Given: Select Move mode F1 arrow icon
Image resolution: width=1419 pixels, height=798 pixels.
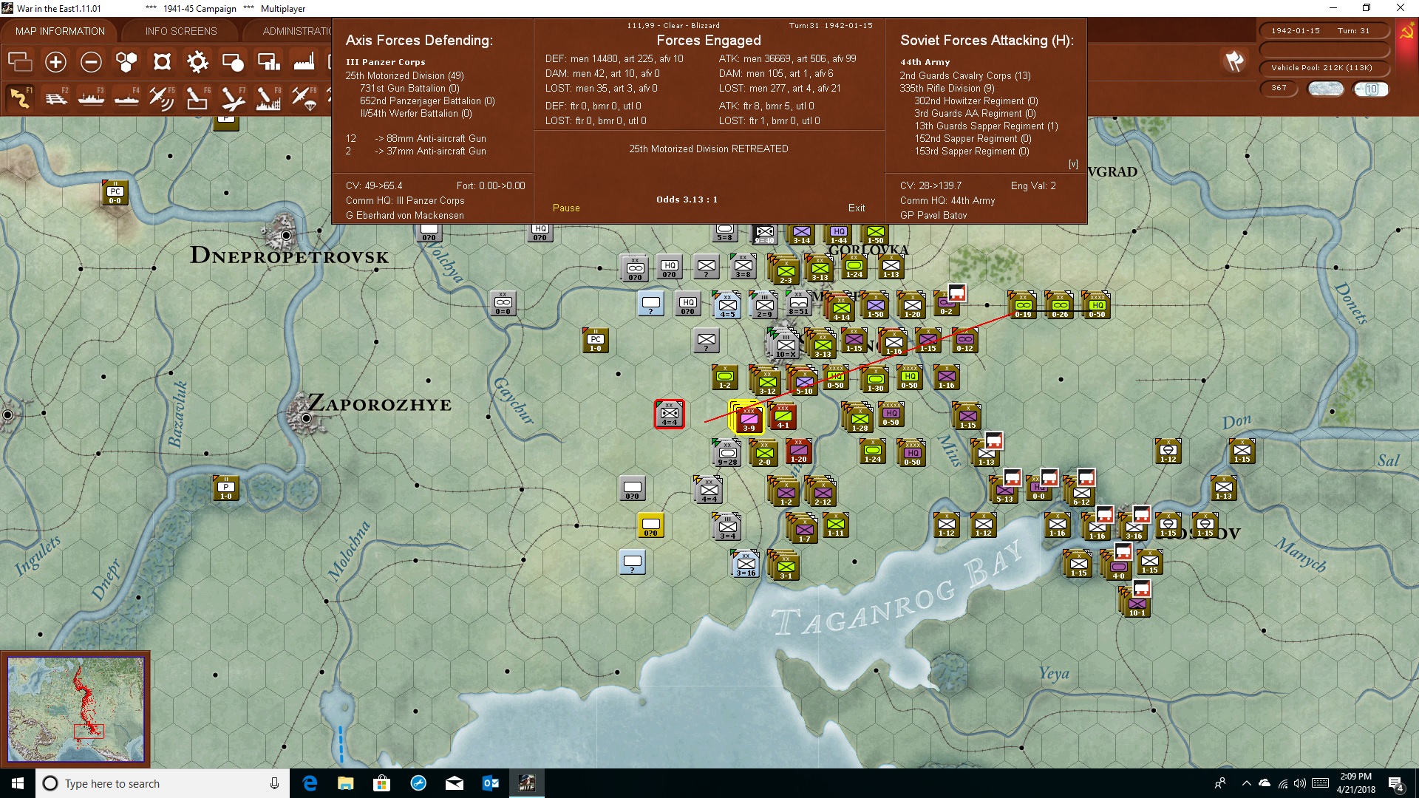Looking at the screenshot, I should (20, 98).
